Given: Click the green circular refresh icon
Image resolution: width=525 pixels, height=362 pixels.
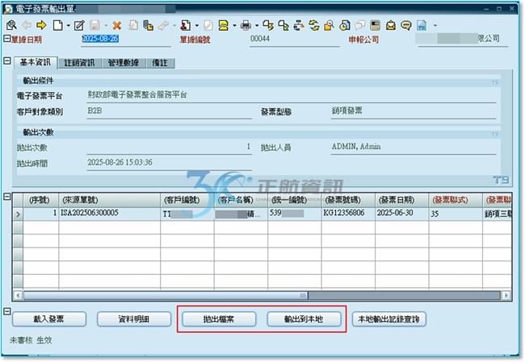Looking at the screenshot, I should tap(313, 25).
